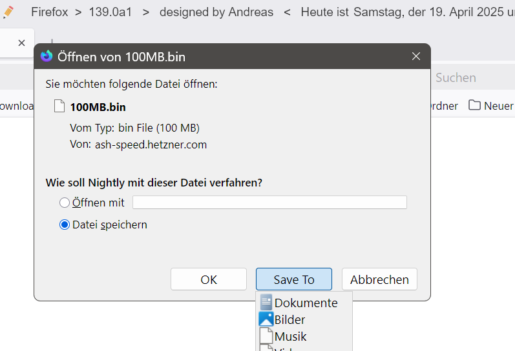This screenshot has height=351, width=515.
Task: Click the pencil icon in the menu bar
Action: coord(8,12)
